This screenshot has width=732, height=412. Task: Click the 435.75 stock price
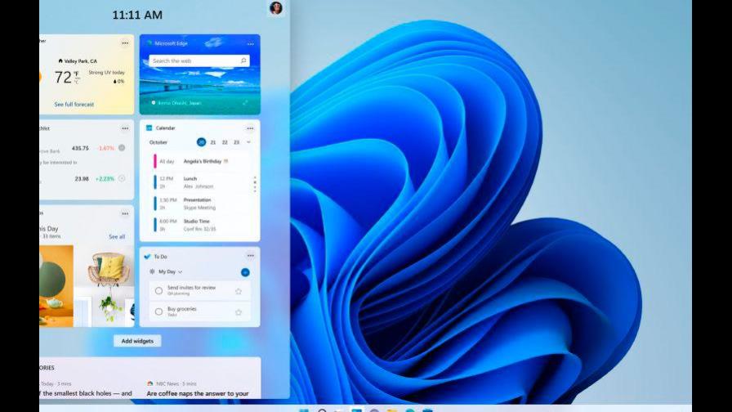coord(80,148)
